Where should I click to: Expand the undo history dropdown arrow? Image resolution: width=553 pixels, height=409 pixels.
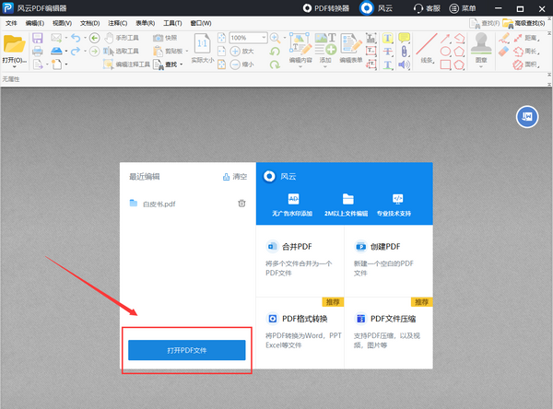85,38
